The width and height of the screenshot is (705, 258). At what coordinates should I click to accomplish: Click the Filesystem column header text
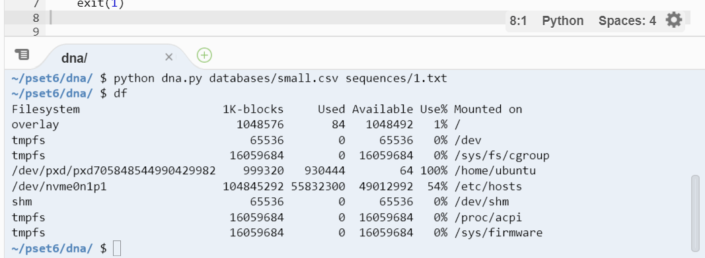coord(46,109)
